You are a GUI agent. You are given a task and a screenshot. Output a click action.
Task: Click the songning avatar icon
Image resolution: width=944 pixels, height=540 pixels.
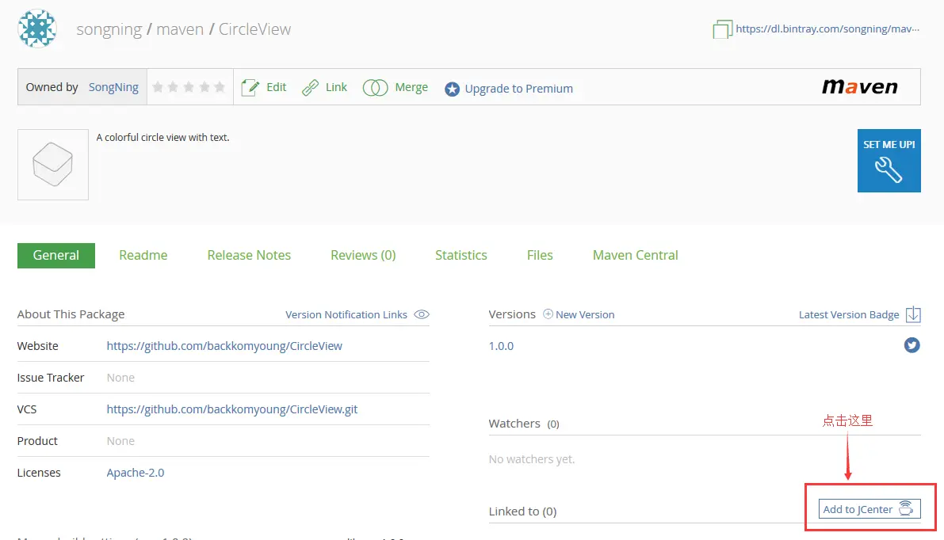click(x=37, y=29)
